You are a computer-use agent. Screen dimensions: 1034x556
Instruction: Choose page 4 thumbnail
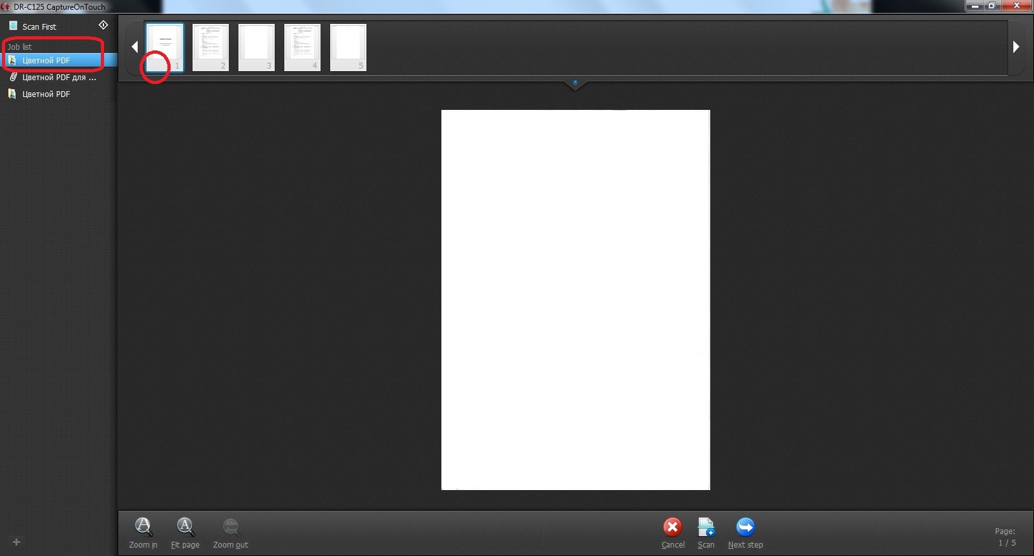(x=302, y=47)
